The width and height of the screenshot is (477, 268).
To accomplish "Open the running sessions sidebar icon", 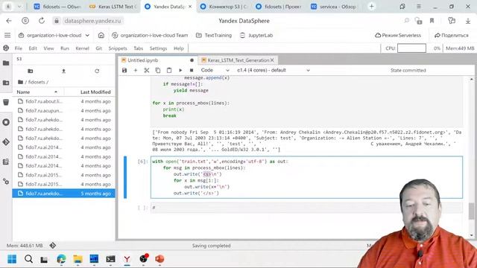I will [6, 122].
